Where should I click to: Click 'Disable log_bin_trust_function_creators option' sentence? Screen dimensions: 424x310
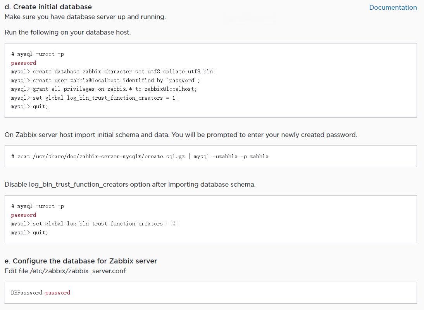pos(130,184)
